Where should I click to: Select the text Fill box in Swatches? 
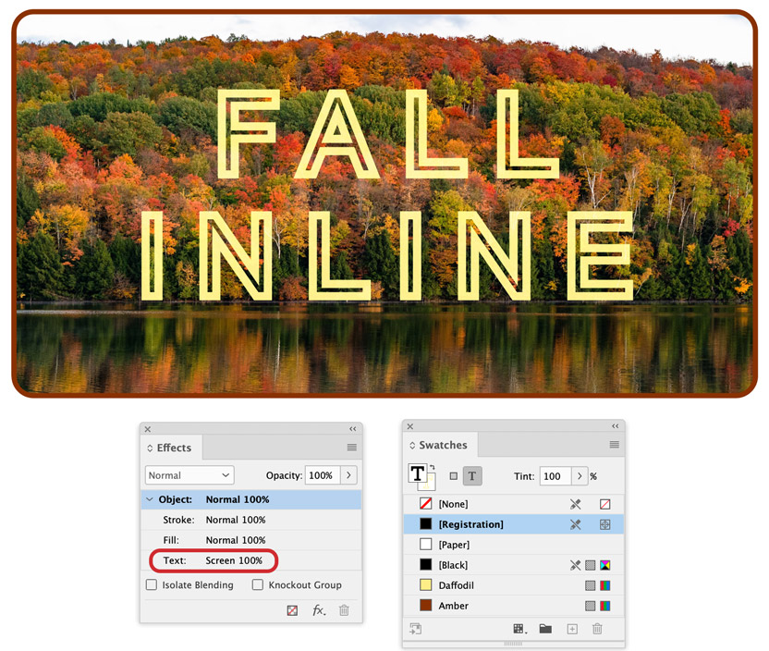[418, 473]
